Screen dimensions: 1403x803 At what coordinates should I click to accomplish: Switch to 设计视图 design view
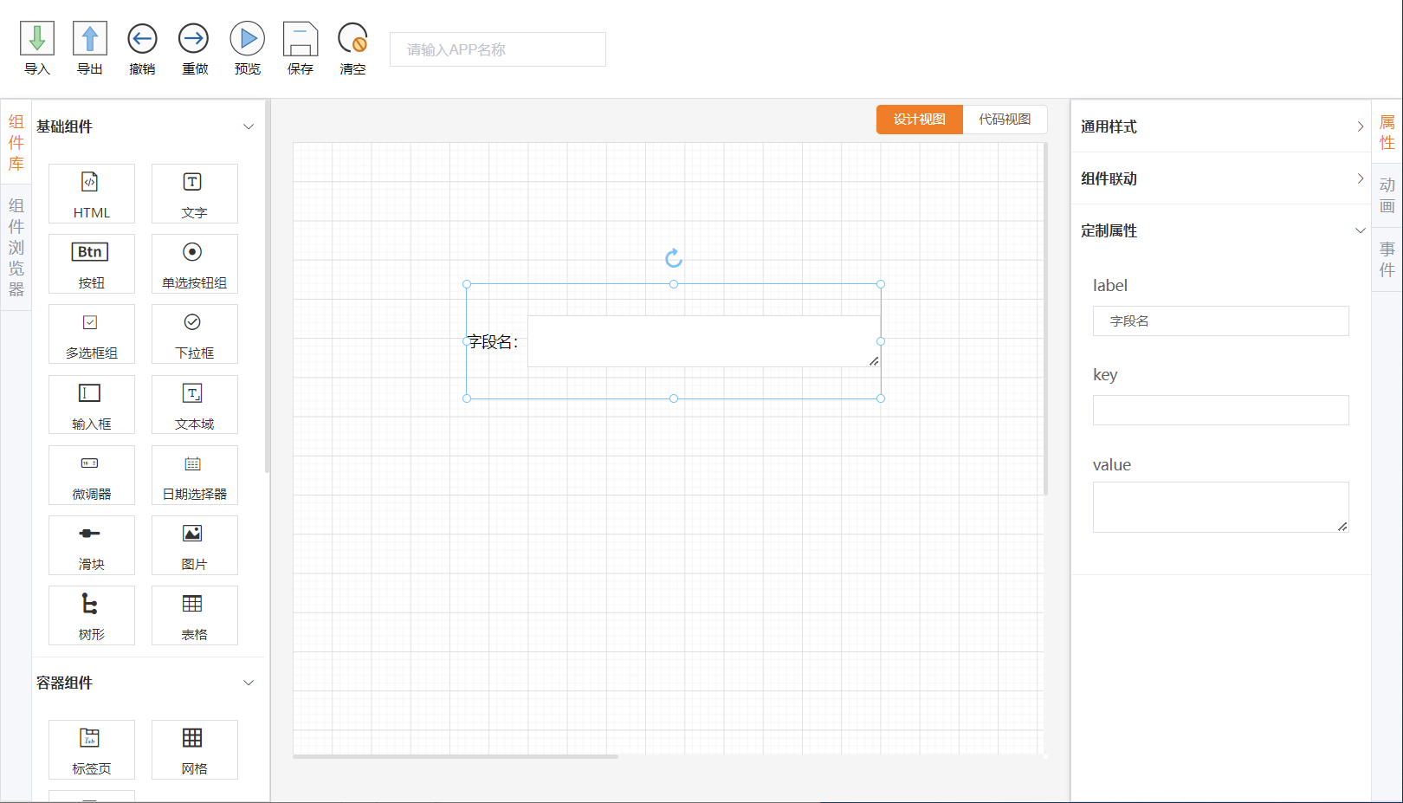pos(920,120)
